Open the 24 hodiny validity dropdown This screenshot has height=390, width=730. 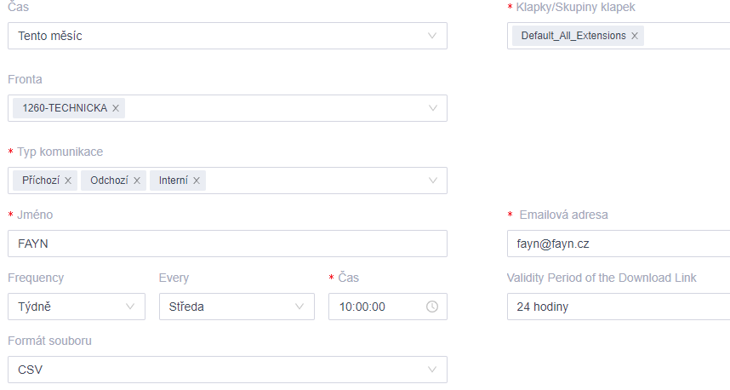pos(619,307)
